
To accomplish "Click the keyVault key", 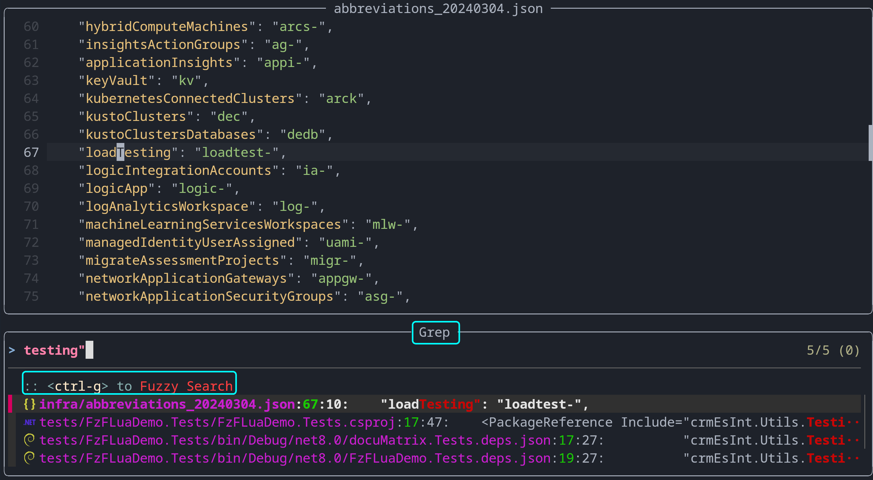I will [x=116, y=80].
